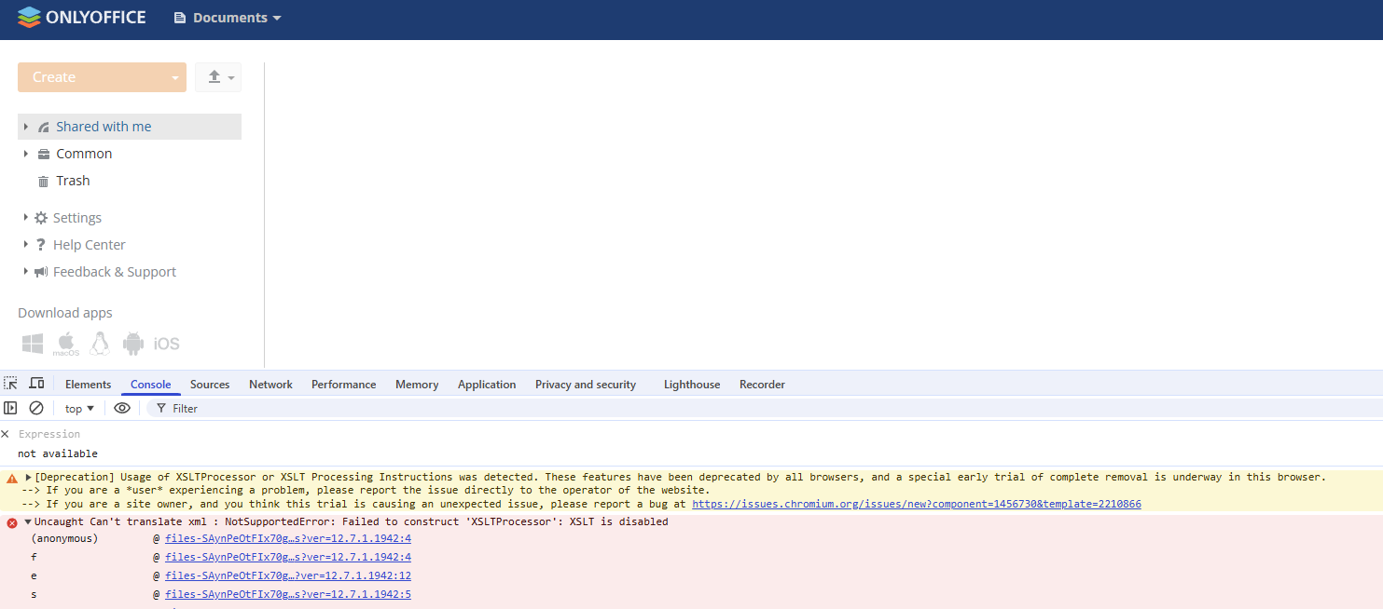1383x609 pixels.
Task: Open the upload button dropdown
Action: coord(218,77)
